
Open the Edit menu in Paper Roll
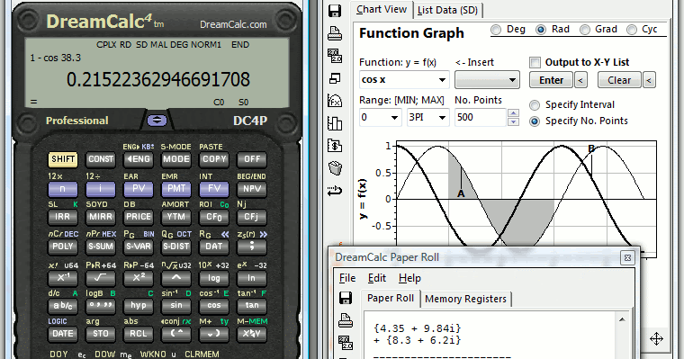377,278
